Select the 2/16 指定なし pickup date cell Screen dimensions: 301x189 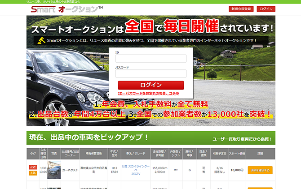(x=219, y=170)
